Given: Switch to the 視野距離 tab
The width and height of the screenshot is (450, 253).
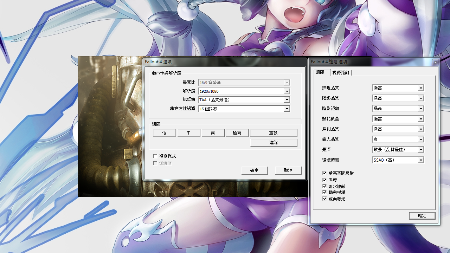Looking at the screenshot, I should point(341,72).
